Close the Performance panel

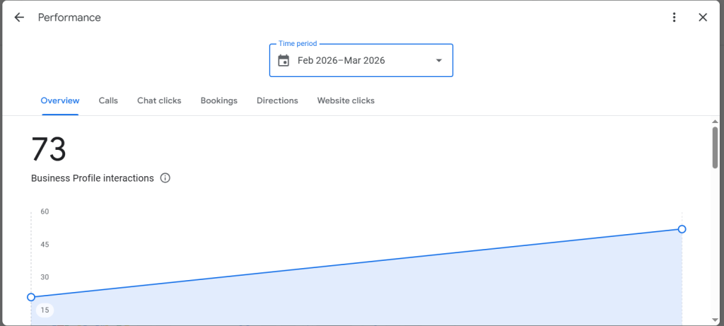click(x=703, y=18)
